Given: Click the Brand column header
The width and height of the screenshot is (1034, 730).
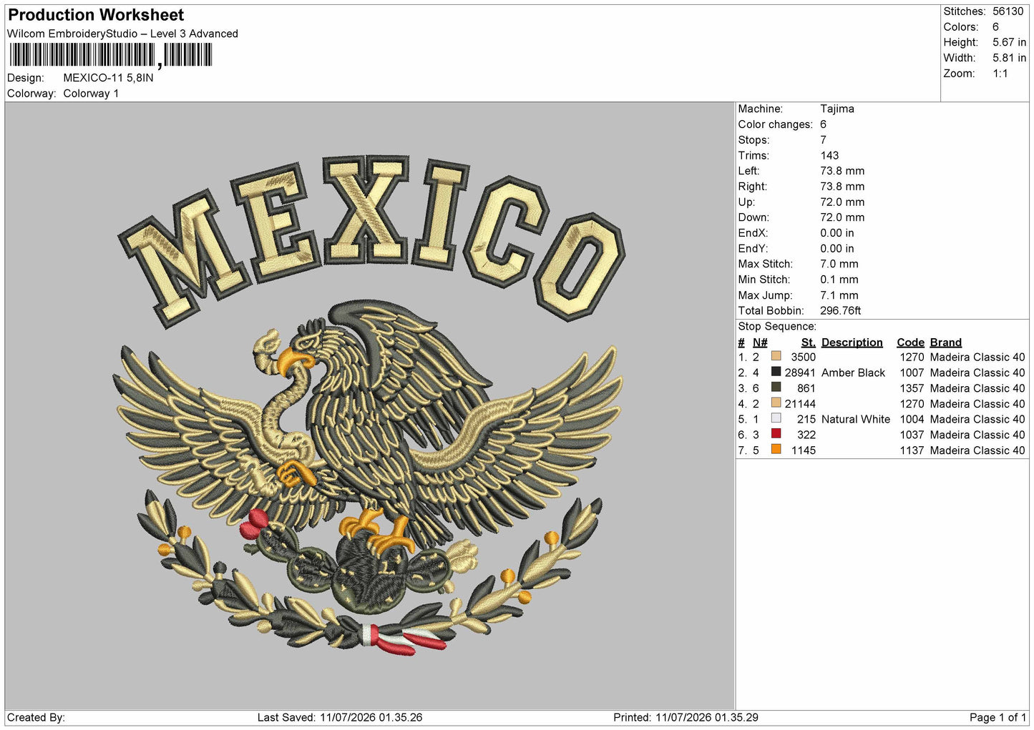Looking at the screenshot, I should pos(946,342).
